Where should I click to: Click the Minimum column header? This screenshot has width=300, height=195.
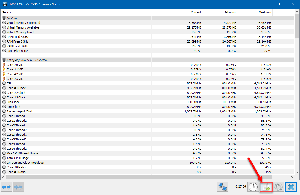[x=220, y=12]
